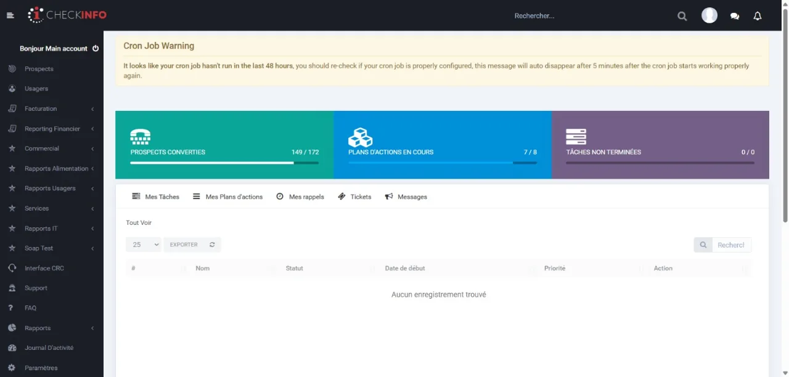
Task: Click the Paramètres gear icon
Action: pyautogui.click(x=12, y=368)
